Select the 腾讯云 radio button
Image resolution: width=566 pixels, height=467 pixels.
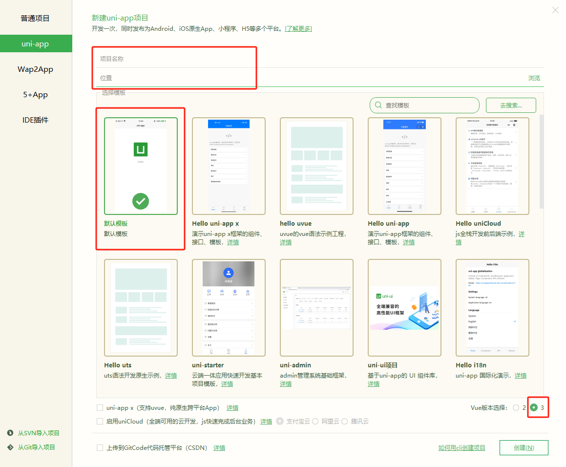(344, 422)
